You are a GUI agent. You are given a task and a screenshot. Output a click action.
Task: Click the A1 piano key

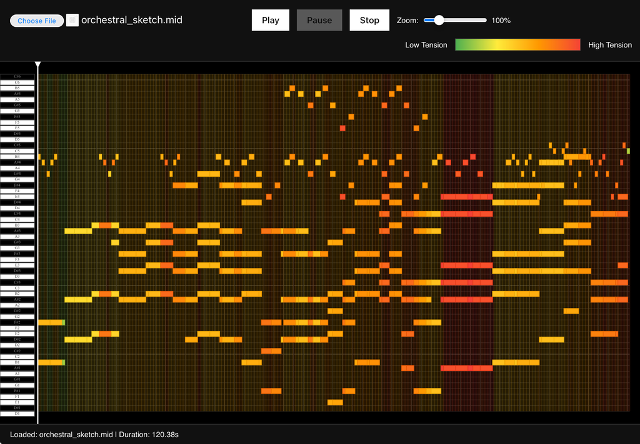tap(17, 373)
